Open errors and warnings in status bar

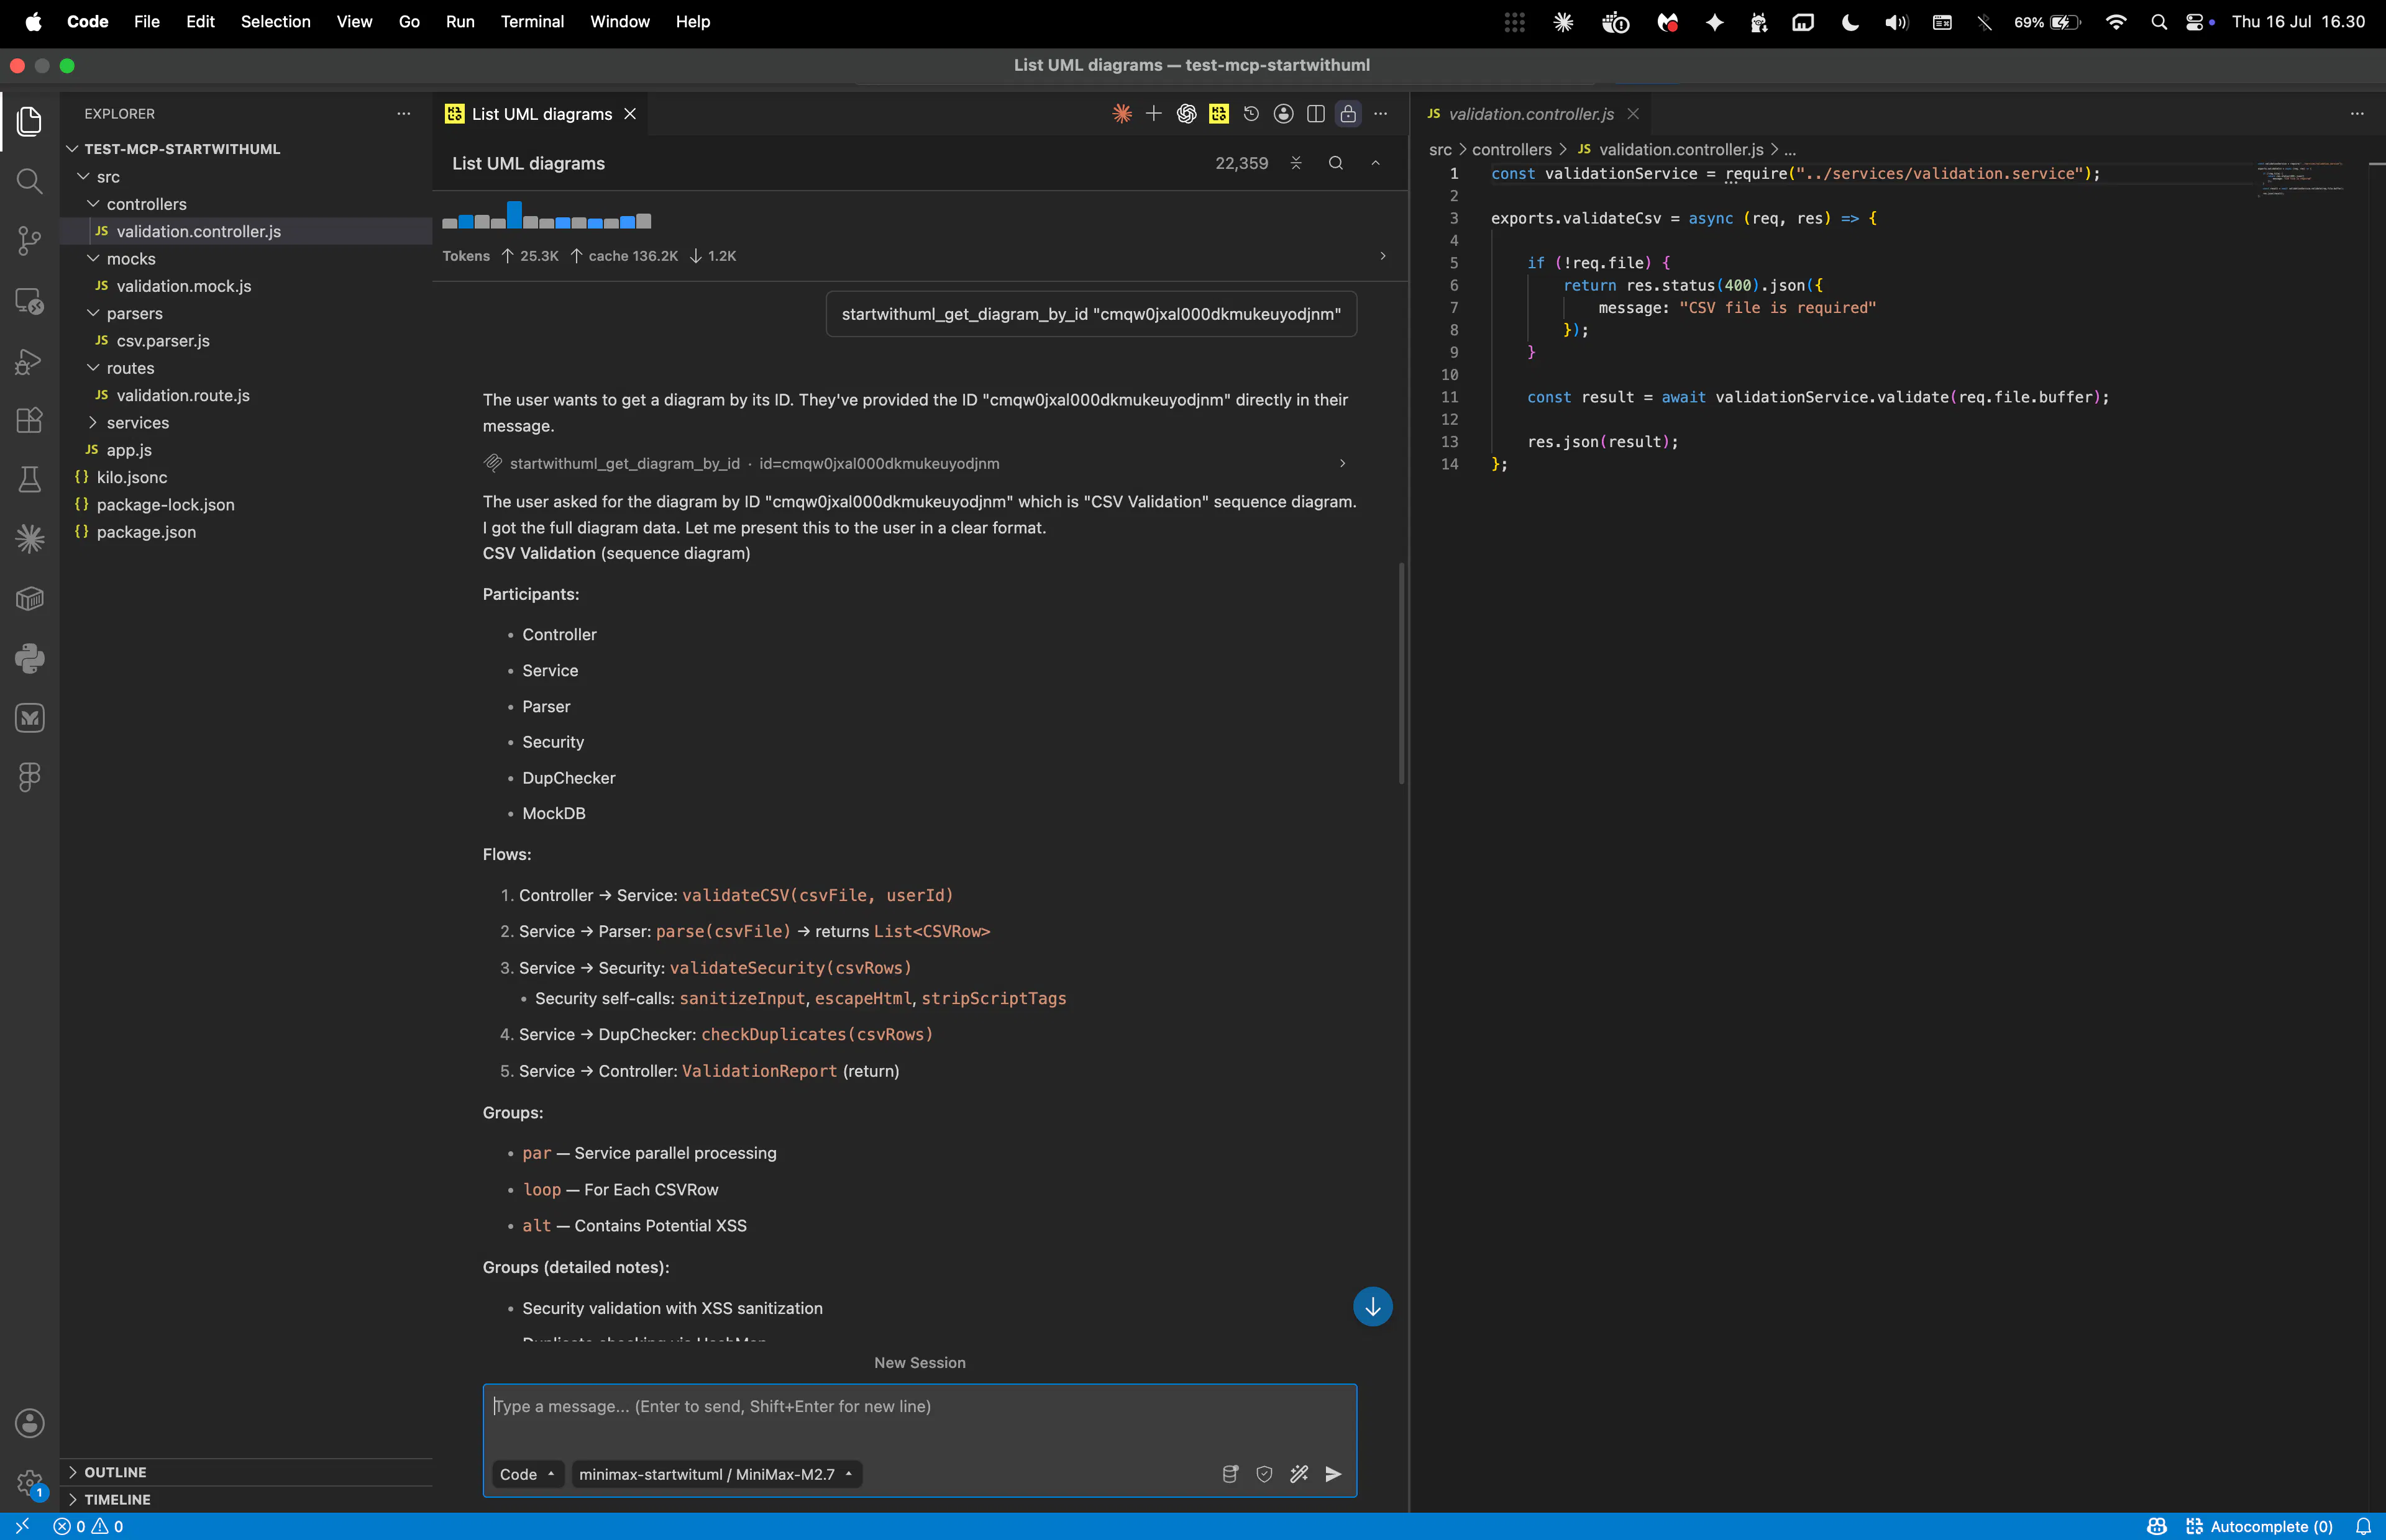pos(89,1526)
